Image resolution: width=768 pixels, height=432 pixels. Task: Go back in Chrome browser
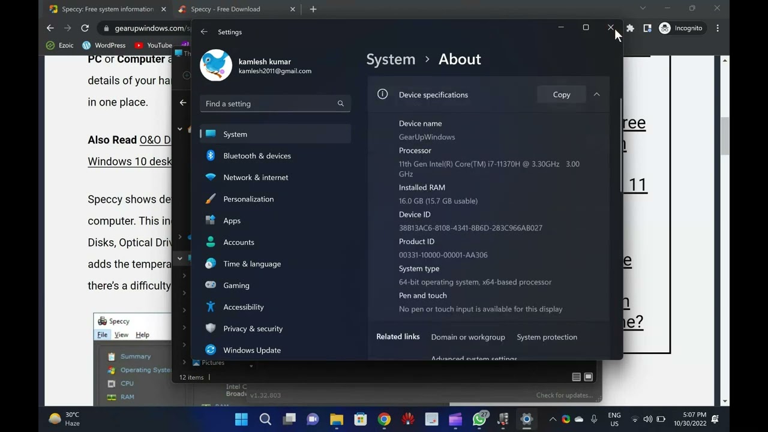(x=50, y=28)
